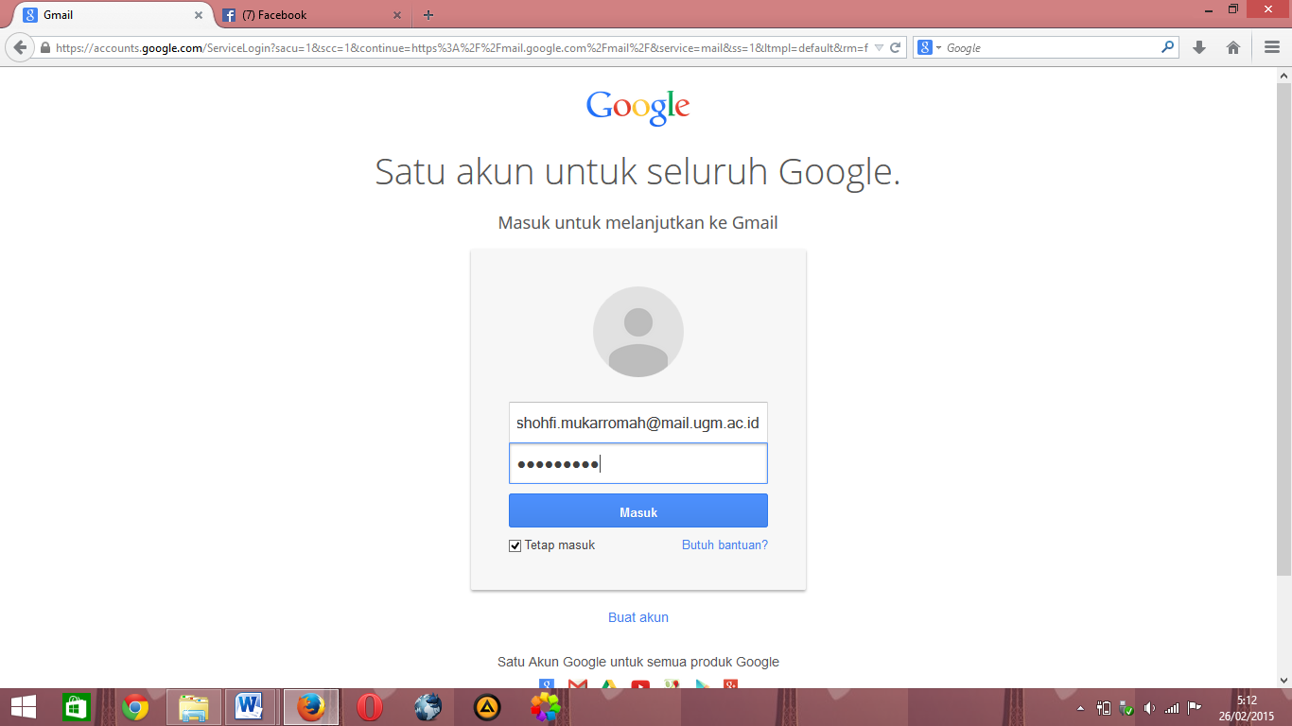Show hidden tray icons arrow

point(1081,708)
